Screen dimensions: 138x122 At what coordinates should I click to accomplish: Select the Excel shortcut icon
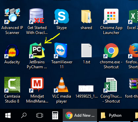pos(133,16)
